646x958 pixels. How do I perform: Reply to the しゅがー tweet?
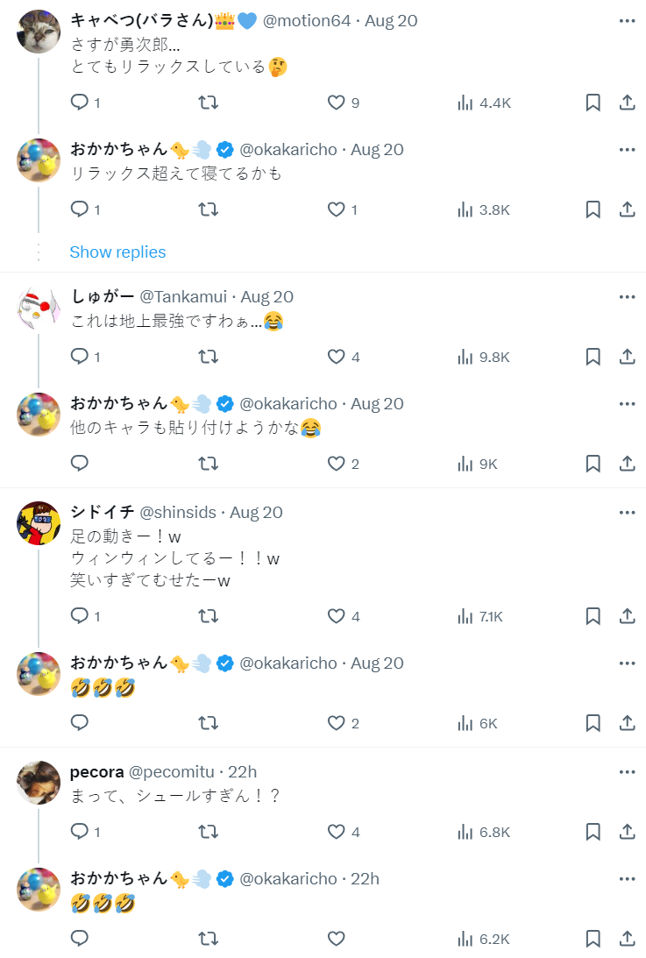[80, 357]
